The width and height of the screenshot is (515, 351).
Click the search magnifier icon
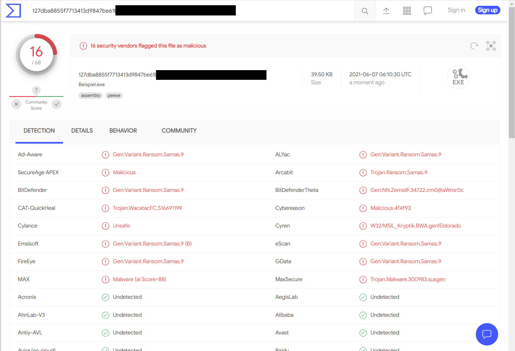[x=365, y=11]
